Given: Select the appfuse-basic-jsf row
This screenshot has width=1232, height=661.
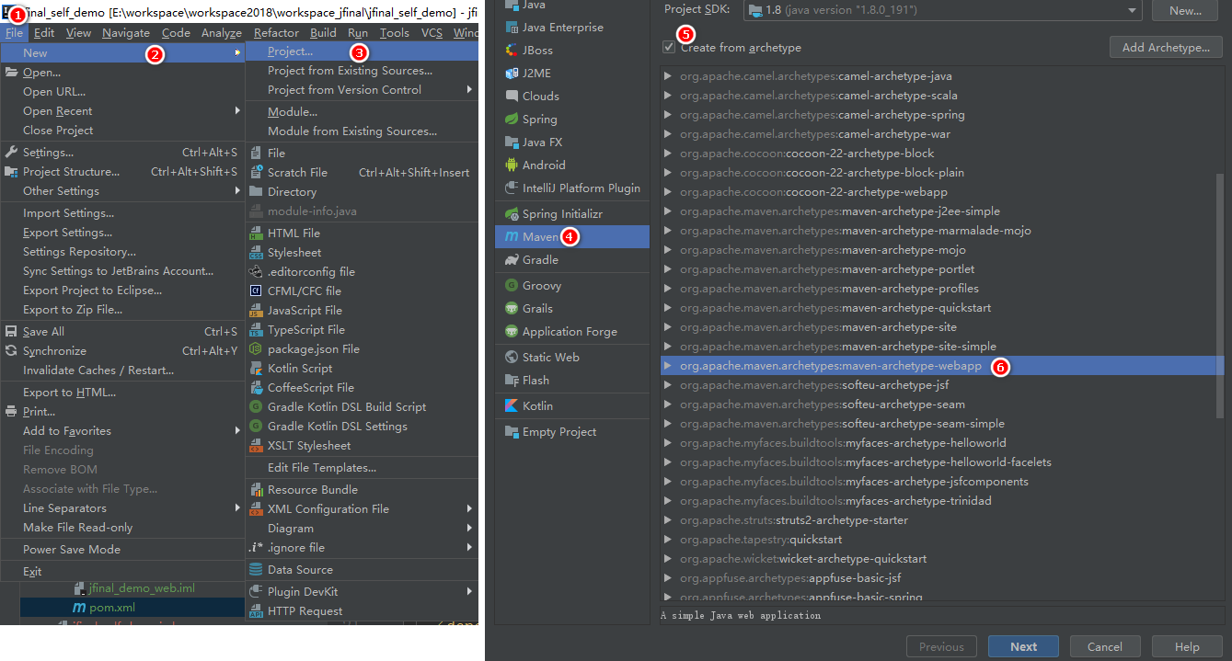Looking at the screenshot, I should 938,578.
